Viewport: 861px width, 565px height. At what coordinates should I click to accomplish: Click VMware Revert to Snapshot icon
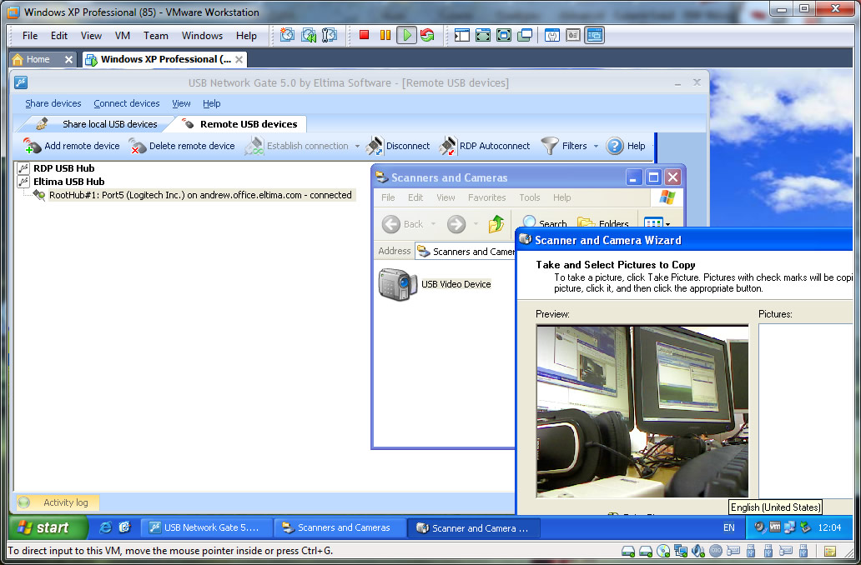click(309, 36)
